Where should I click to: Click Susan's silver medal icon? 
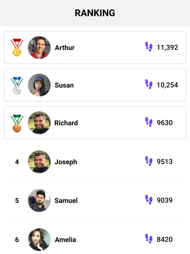[17, 86]
